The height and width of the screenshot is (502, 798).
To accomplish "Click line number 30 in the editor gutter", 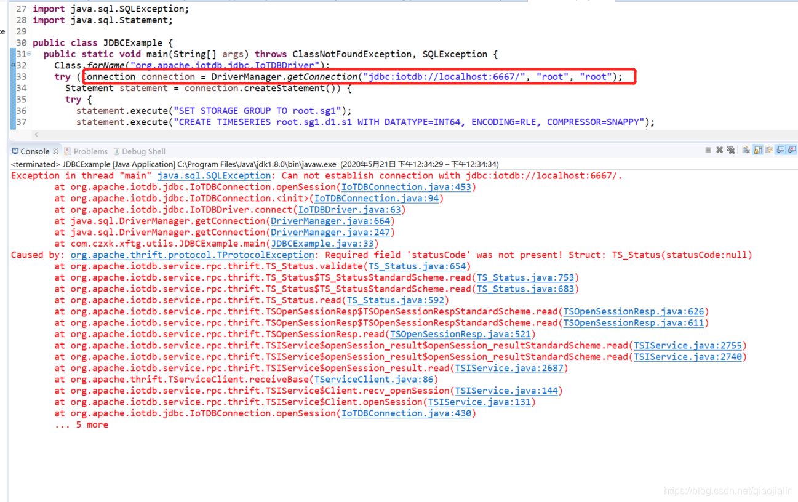I will (22, 43).
